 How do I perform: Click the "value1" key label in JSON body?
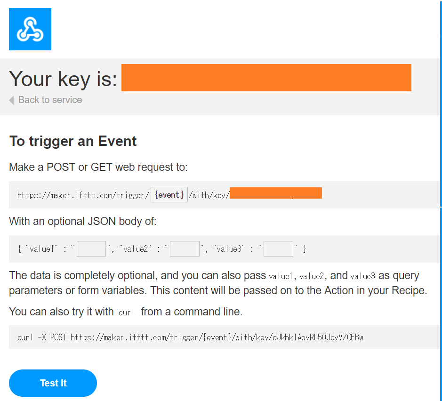(x=41, y=249)
